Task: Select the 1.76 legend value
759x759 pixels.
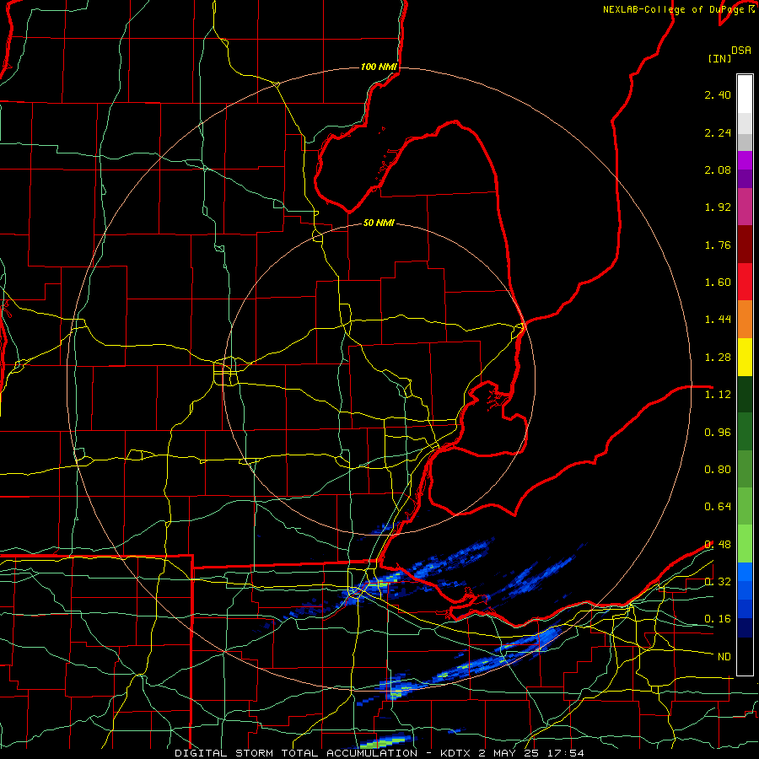Action: pos(718,245)
